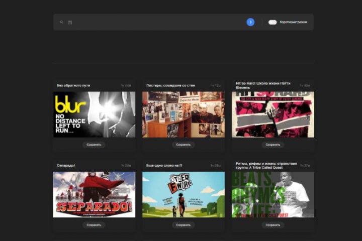Toggle the Короткометражки switch
This screenshot has height=241, width=362.
click(273, 22)
